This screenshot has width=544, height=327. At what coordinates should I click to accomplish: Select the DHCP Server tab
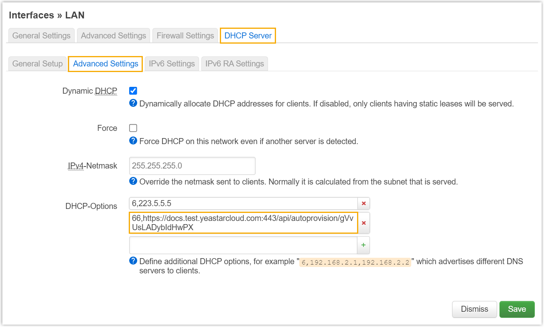click(248, 36)
